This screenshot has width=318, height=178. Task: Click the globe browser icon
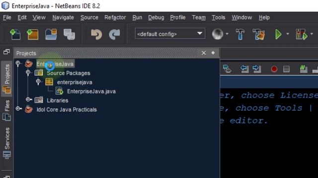[218, 34]
